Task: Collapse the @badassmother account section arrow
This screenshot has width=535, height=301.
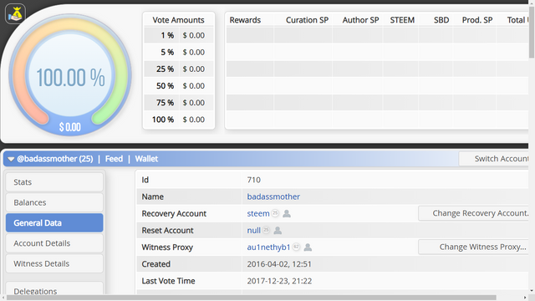Action: pos(11,159)
